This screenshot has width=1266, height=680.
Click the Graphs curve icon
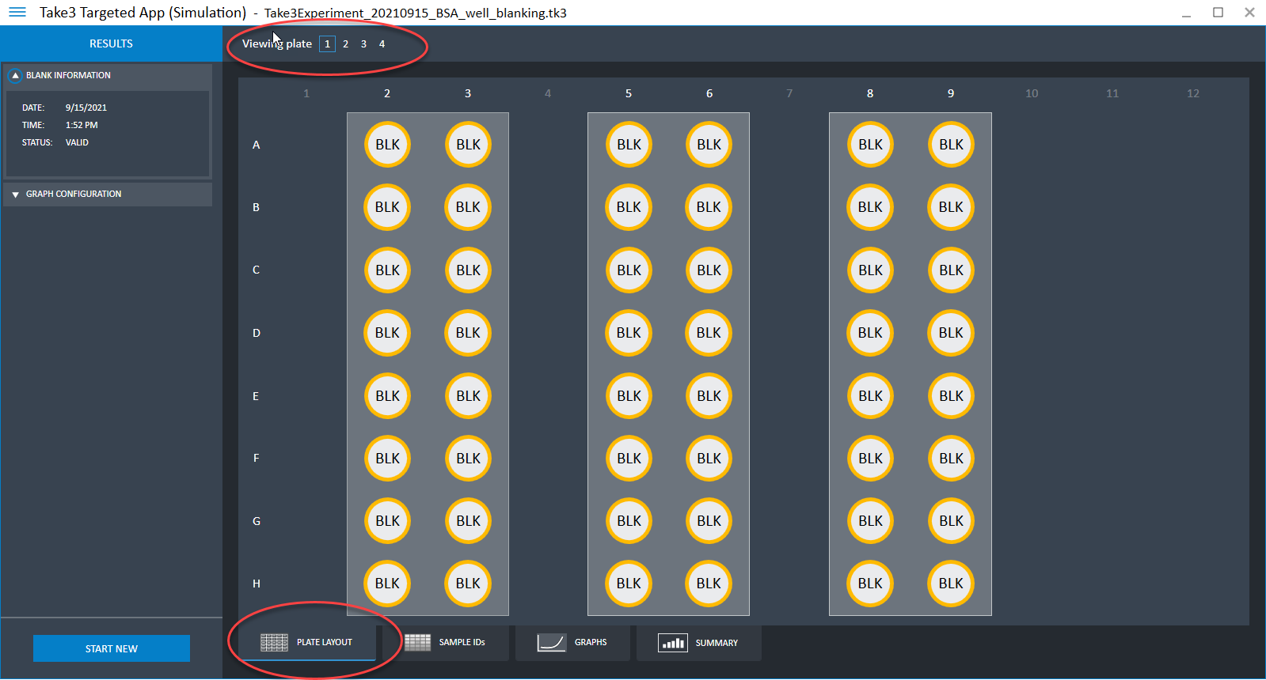pos(551,643)
